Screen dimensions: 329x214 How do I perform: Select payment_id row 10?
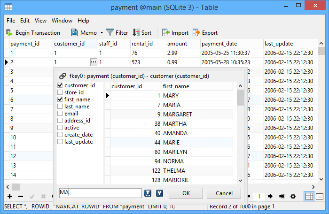click(x=31, y=138)
